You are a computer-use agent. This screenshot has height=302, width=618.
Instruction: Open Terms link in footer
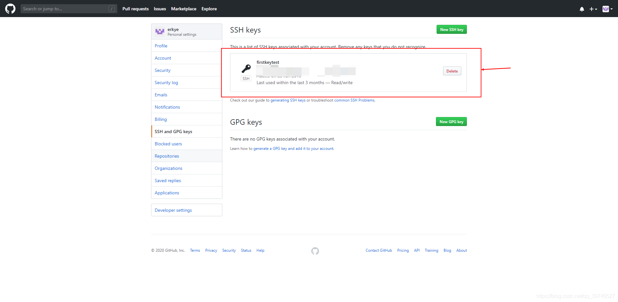pyautogui.click(x=195, y=250)
